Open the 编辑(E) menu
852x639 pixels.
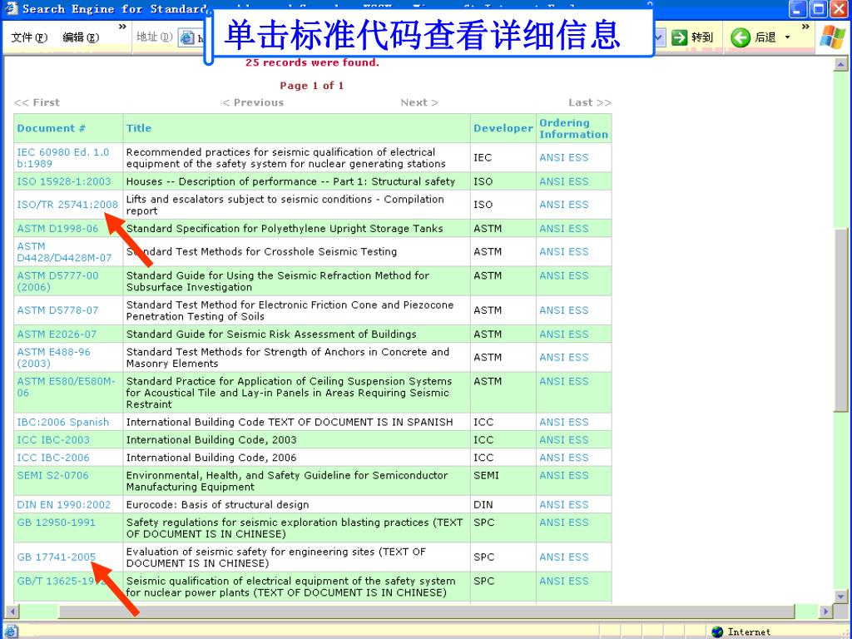(81, 37)
